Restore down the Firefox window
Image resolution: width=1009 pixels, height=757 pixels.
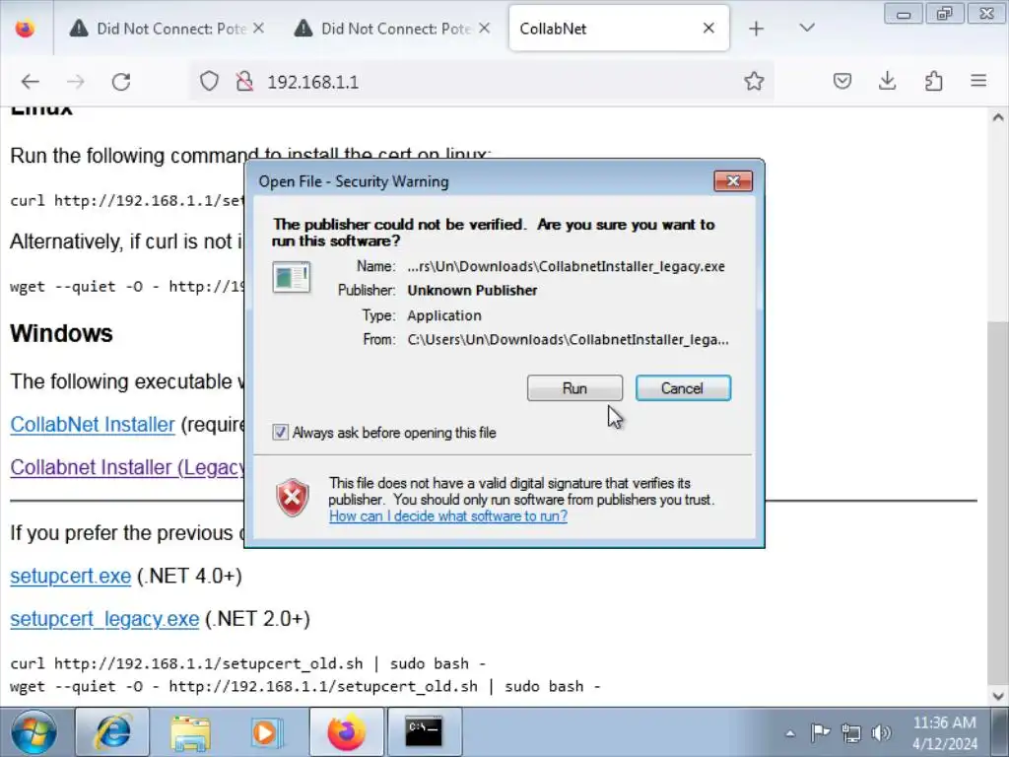point(945,14)
